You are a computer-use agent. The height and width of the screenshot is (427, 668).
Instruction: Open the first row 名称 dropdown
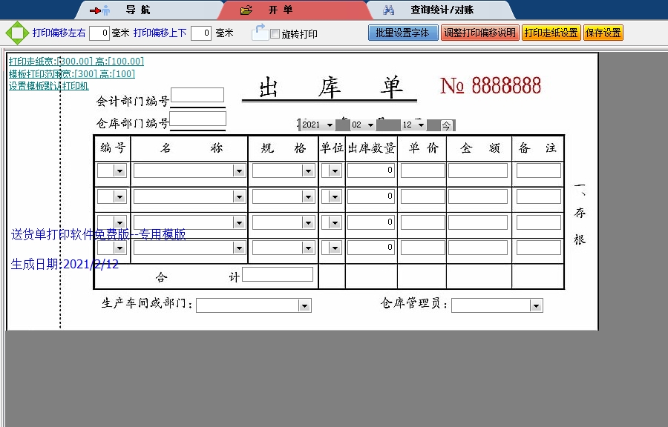(238, 170)
